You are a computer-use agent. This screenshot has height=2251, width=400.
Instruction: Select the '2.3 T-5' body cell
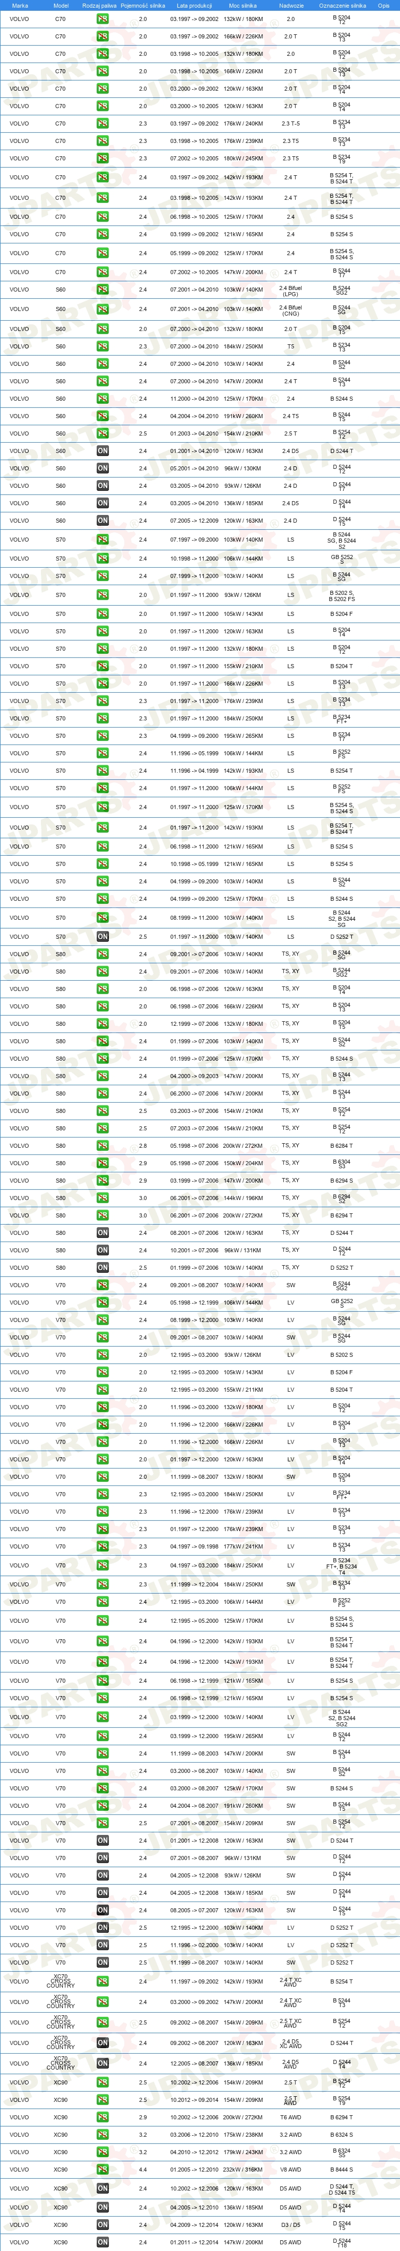291,123
